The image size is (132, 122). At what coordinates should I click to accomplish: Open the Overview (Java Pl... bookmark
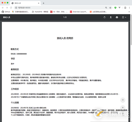pos(78,12)
